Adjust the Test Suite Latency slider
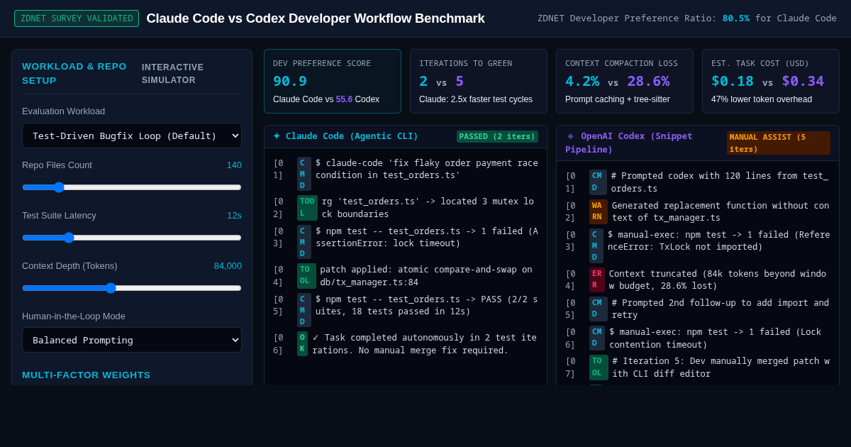The height and width of the screenshot is (447, 851). point(132,238)
